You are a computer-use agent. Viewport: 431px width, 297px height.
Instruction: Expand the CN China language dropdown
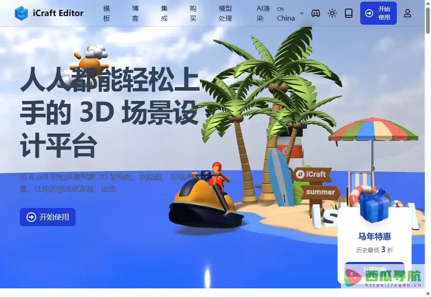(x=290, y=13)
